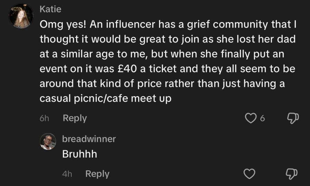
Task: Select the 'Bruhhh' reply text
Action: (80, 154)
